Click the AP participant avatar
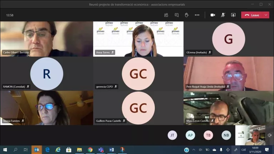 pos(190,135)
